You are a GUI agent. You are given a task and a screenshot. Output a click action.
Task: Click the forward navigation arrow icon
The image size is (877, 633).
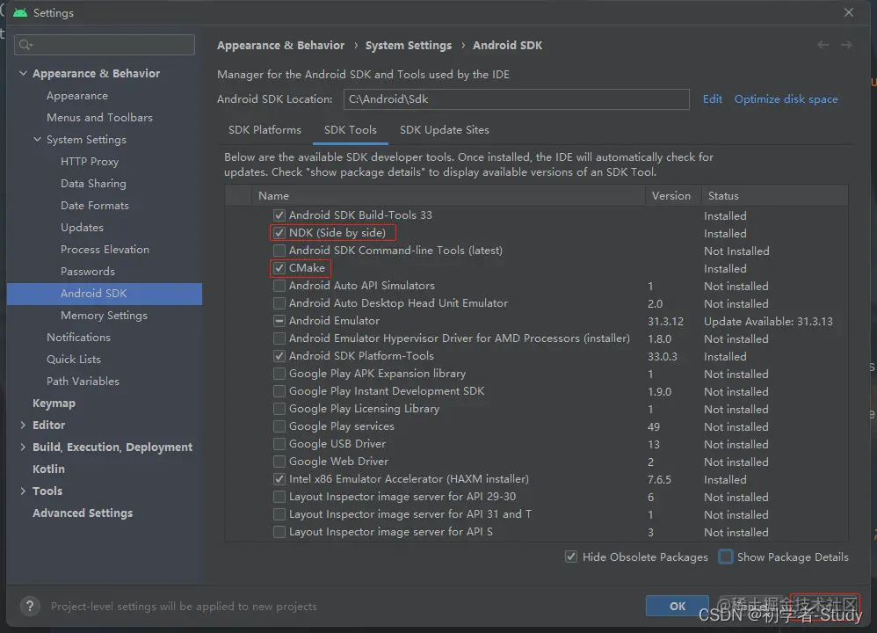point(846,45)
